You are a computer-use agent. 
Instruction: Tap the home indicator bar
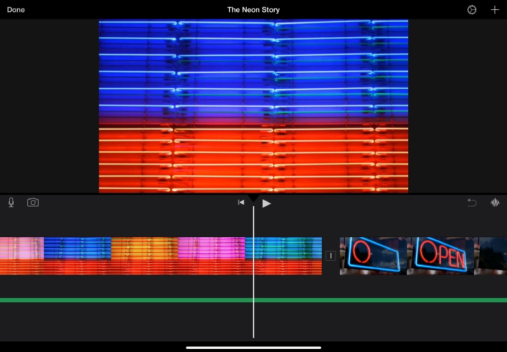[253, 347]
